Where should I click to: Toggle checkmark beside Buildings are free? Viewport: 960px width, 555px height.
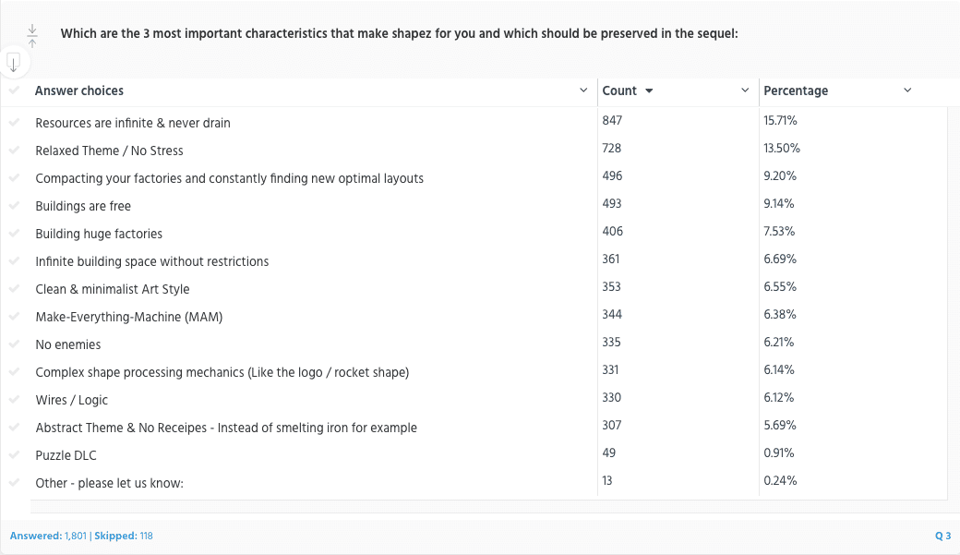tap(14, 206)
